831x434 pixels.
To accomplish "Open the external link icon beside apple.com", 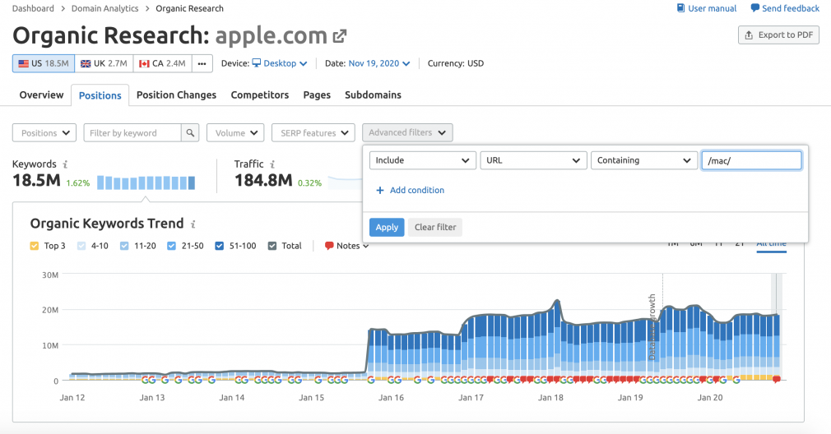I will (x=339, y=36).
